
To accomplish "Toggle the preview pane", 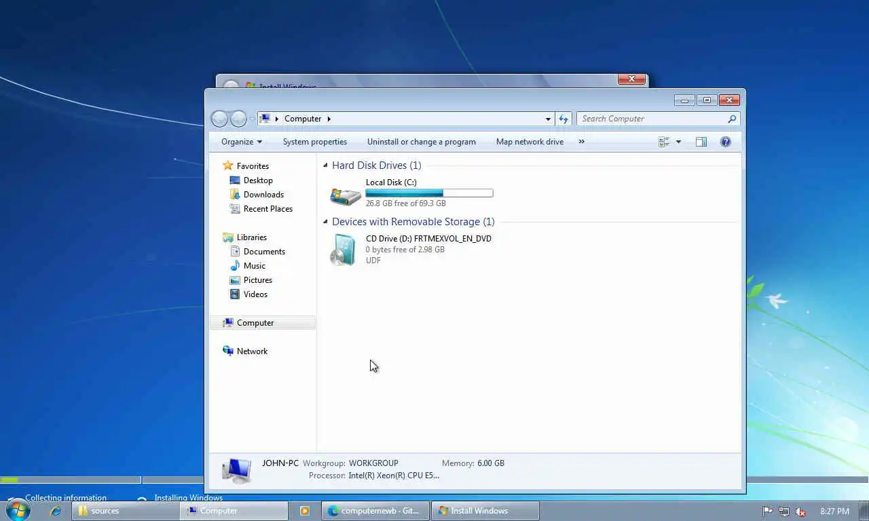I will [x=701, y=142].
